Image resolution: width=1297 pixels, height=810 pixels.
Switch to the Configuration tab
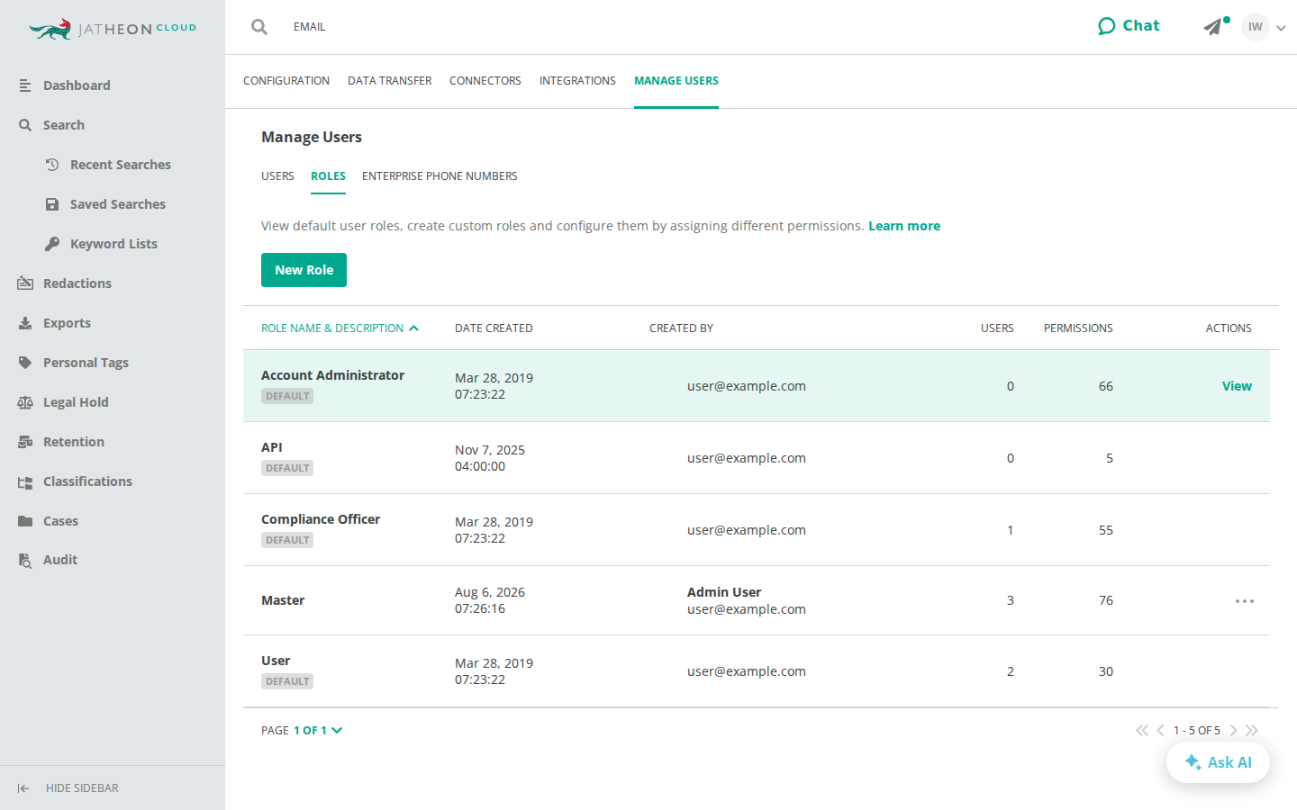point(286,81)
